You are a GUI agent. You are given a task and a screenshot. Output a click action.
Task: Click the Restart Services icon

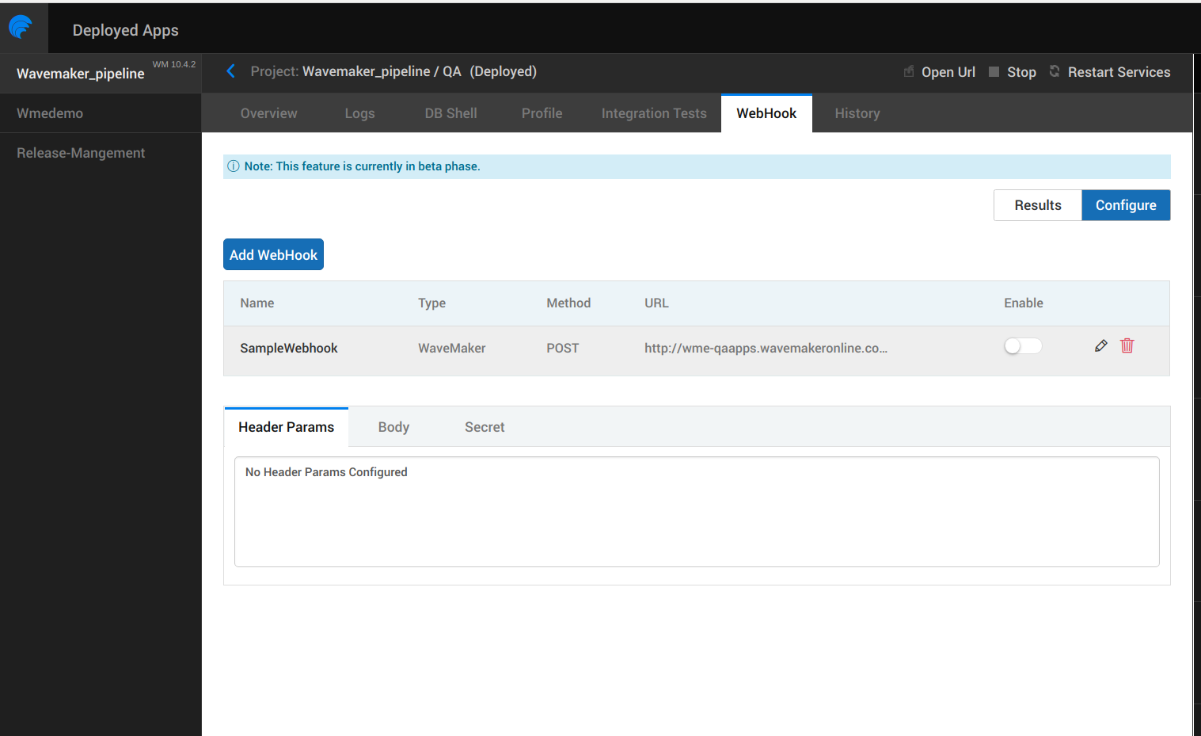(1054, 71)
